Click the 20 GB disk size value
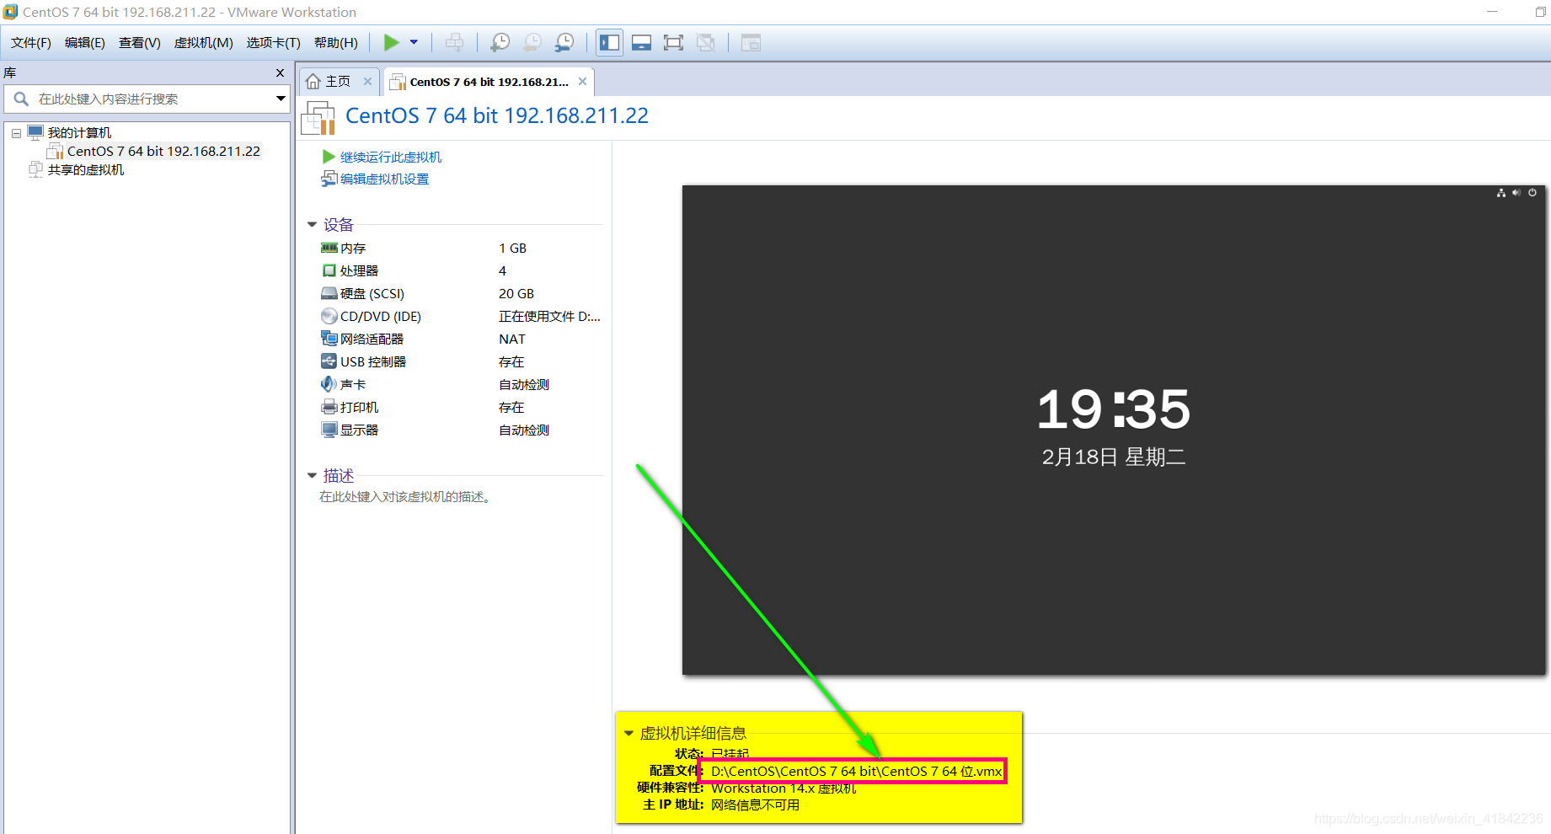Image resolution: width=1551 pixels, height=834 pixels. 516,293
